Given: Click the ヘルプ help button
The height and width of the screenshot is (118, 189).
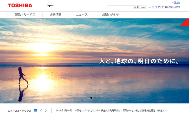Looking at the screenshot, I should [x=143, y=7].
